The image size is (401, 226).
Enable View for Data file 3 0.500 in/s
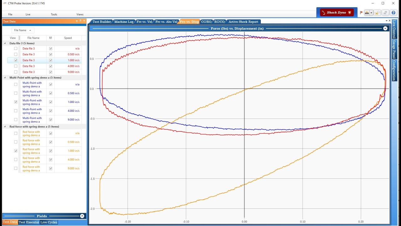tap(16, 54)
